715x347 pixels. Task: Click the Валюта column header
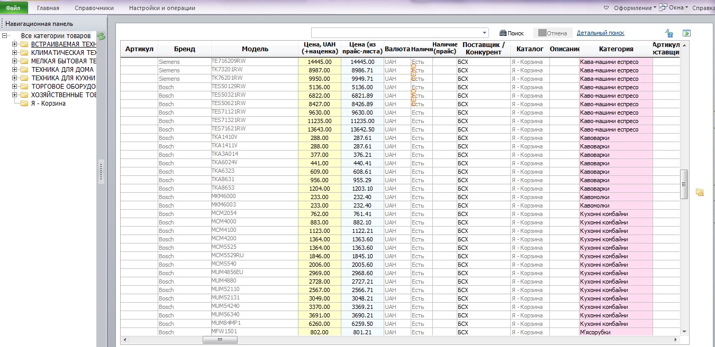point(397,49)
